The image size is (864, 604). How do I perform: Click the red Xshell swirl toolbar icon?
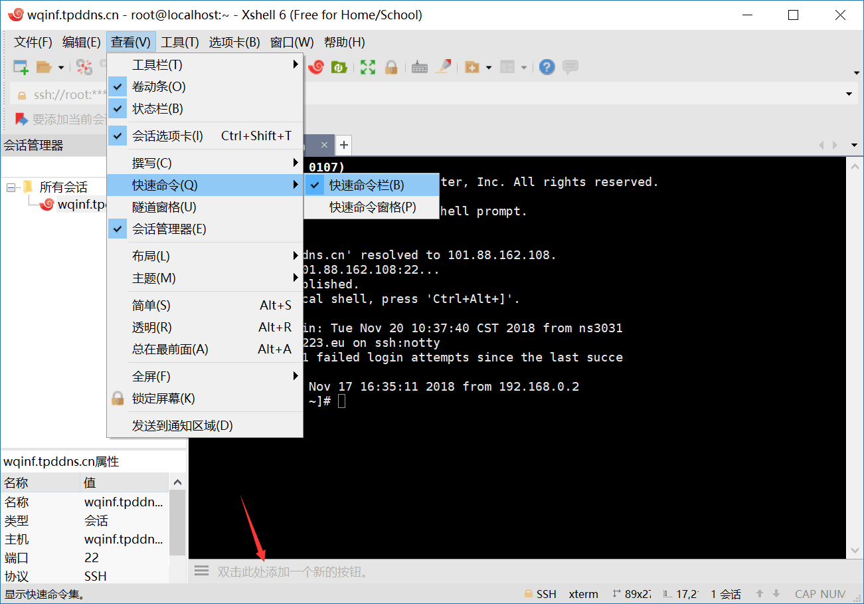coord(316,67)
